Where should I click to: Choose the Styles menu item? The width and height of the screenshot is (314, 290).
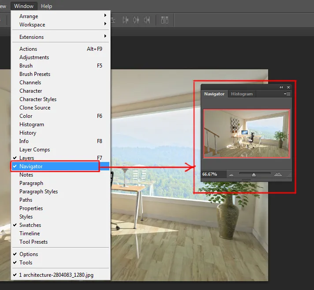tap(61, 217)
